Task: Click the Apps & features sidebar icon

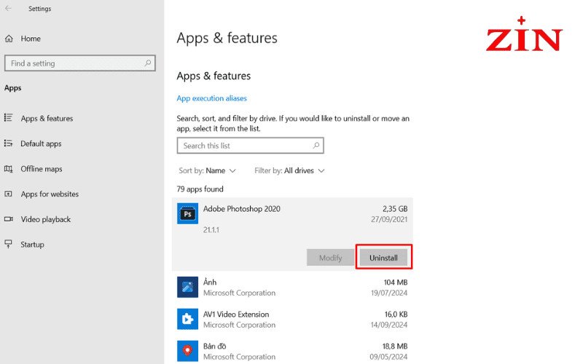Action: 8,118
